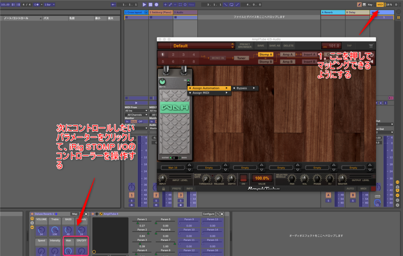Click the Play button in Ableton transport
This screenshot has width=403, height=256.
[144, 4]
